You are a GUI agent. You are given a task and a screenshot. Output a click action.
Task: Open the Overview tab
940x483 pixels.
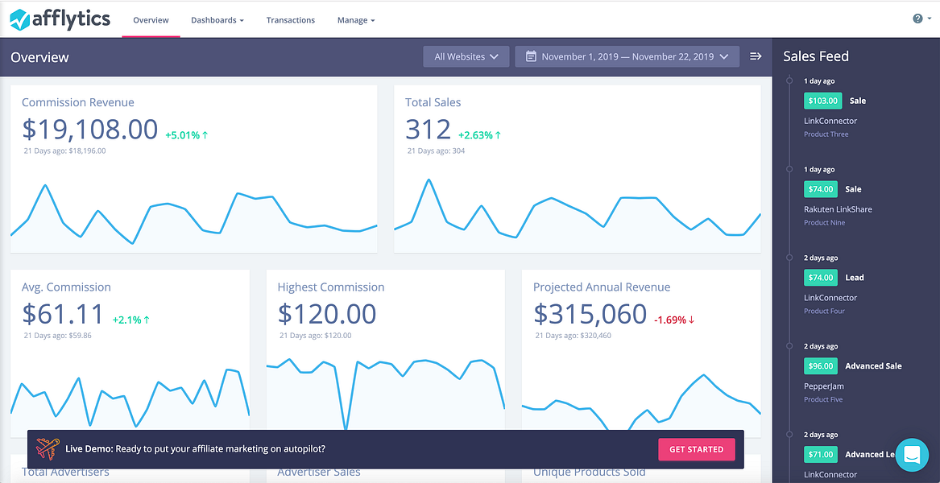pyautogui.click(x=151, y=20)
